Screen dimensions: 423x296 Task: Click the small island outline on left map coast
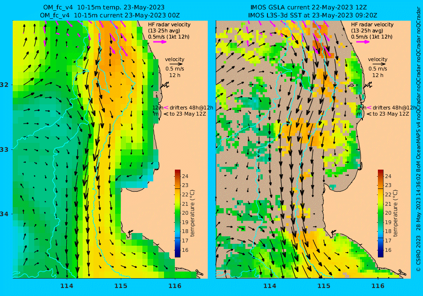165,86
